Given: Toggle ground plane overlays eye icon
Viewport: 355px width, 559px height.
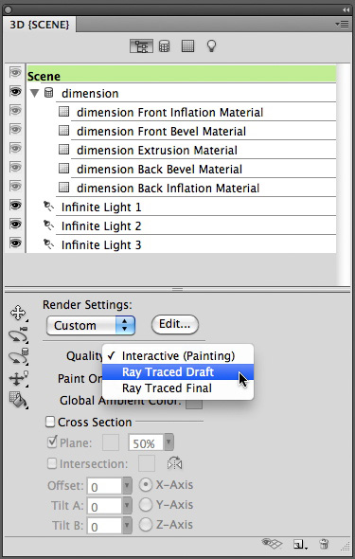Looking at the screenshot, I should [x=272, y=544].
